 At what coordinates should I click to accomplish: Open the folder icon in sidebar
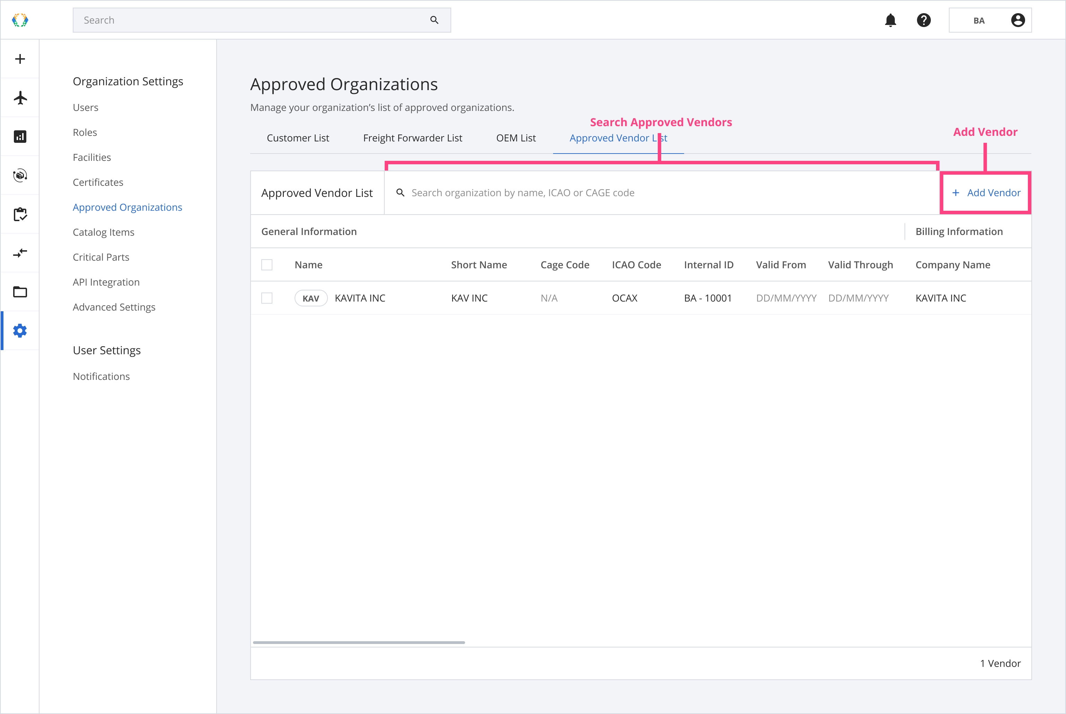20,291
